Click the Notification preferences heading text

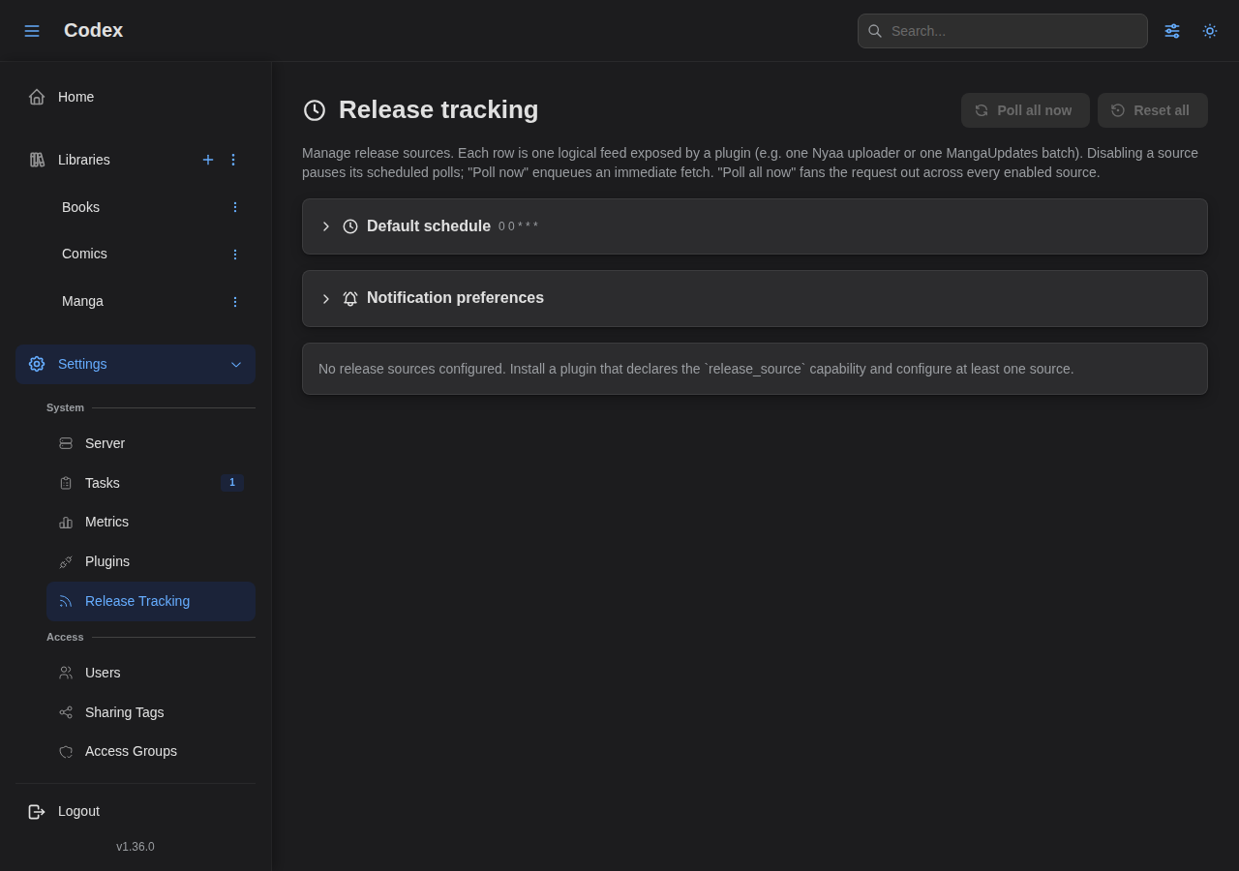point(455,298)
